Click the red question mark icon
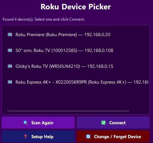This screenshot has height=143, width=153. tap(26, 137)
